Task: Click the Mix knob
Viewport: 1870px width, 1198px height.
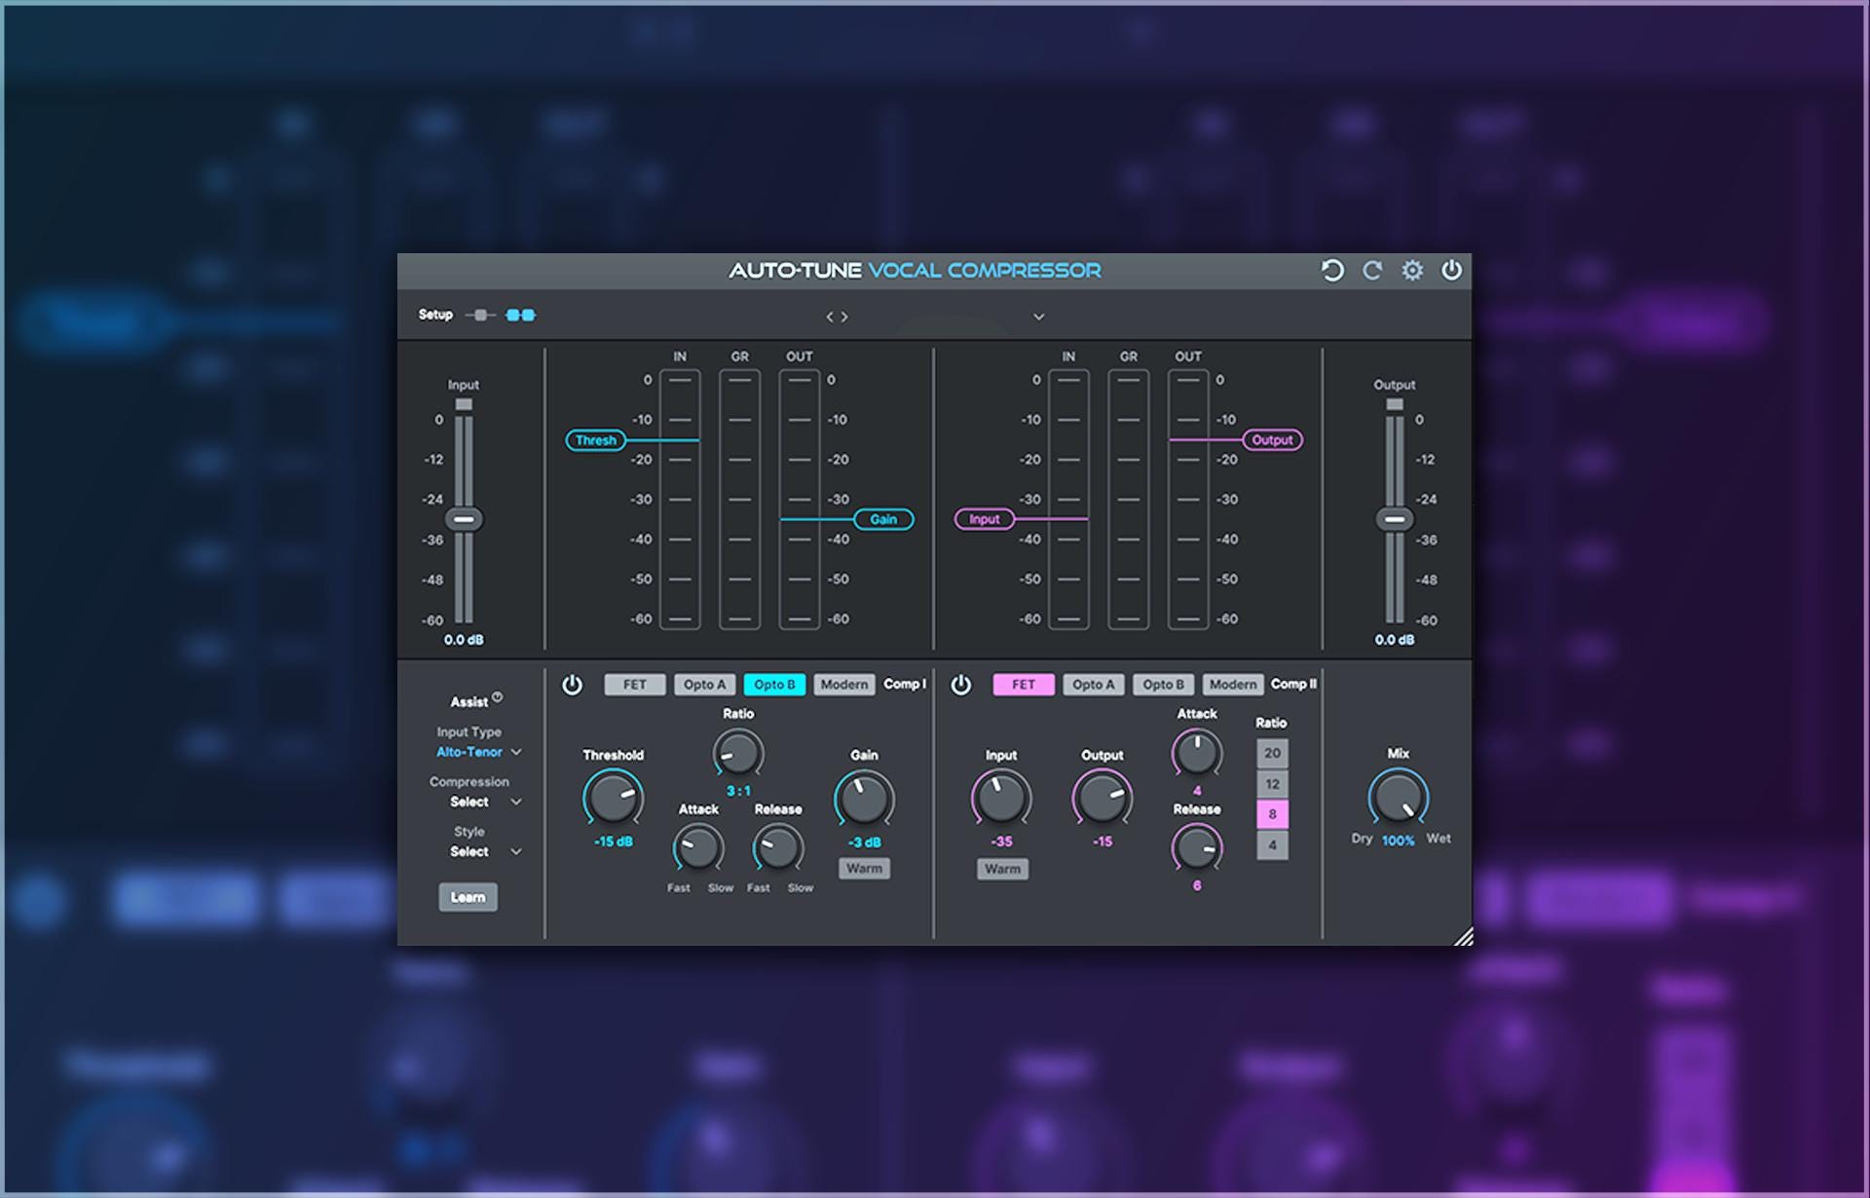Action: click(1399, 798)
